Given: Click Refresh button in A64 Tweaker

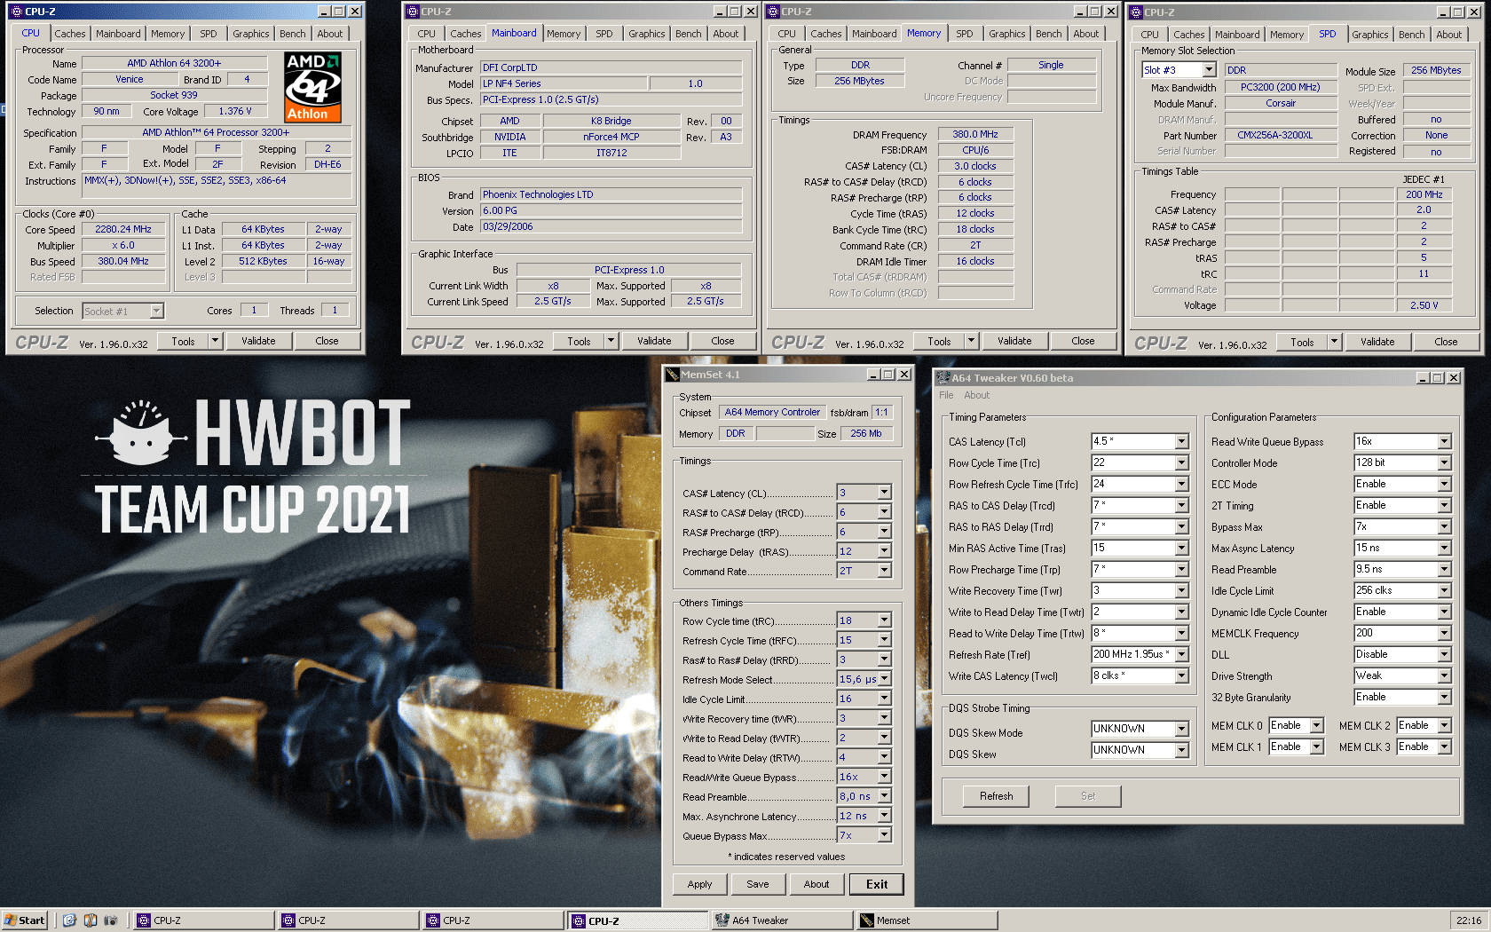Looking at the screenshot, I should tap(996, 796).
